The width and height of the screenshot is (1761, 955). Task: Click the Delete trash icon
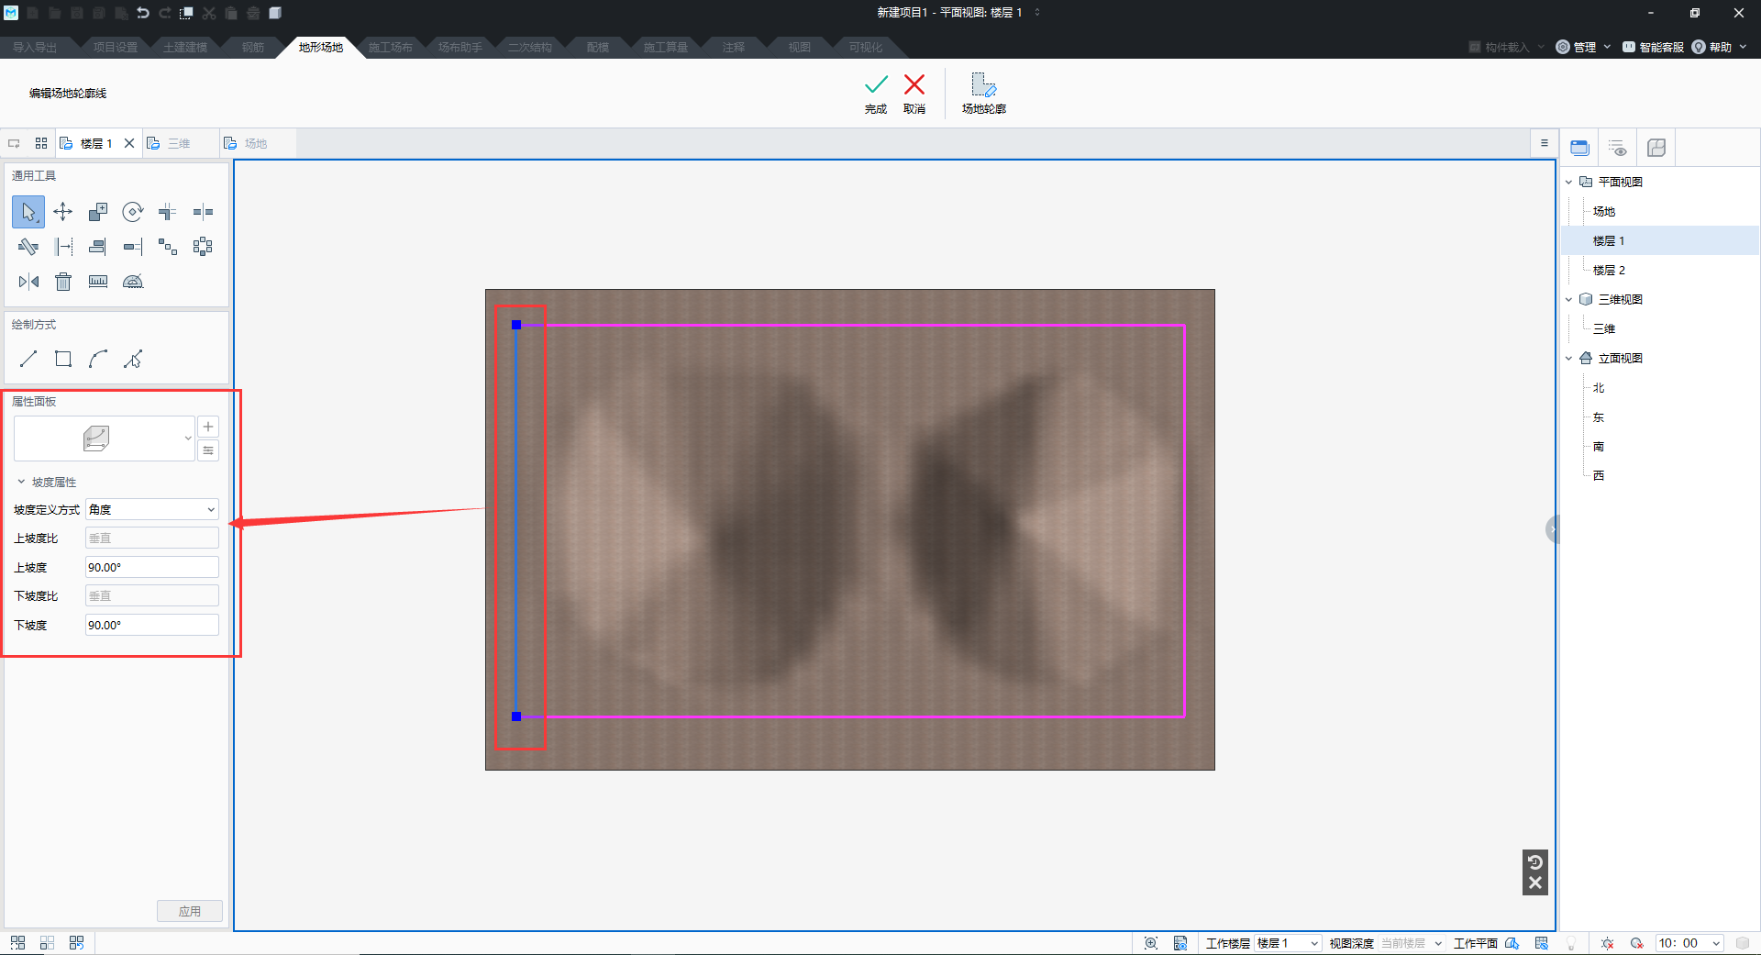[63, 282]
